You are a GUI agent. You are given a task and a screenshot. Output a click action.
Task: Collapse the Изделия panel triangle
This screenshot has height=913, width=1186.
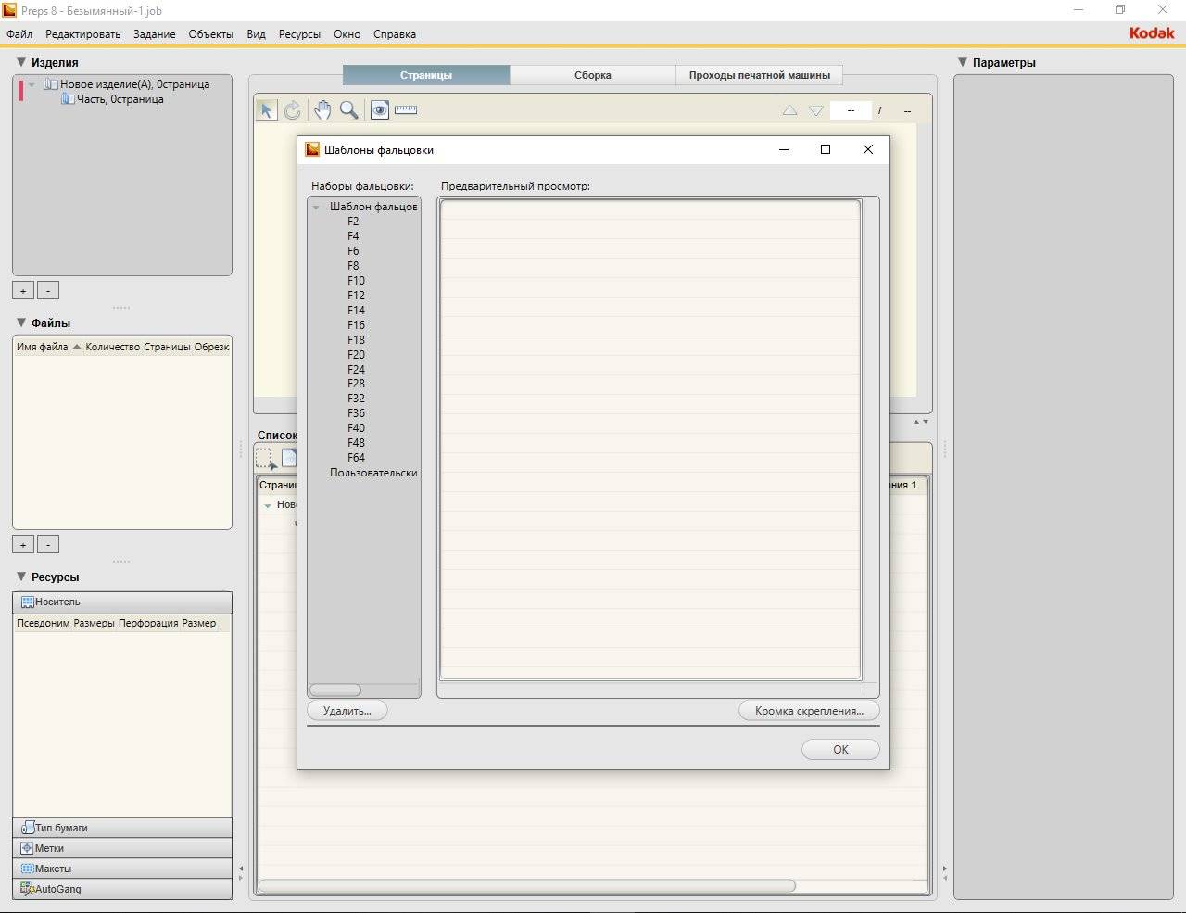(x=21, y=62)
